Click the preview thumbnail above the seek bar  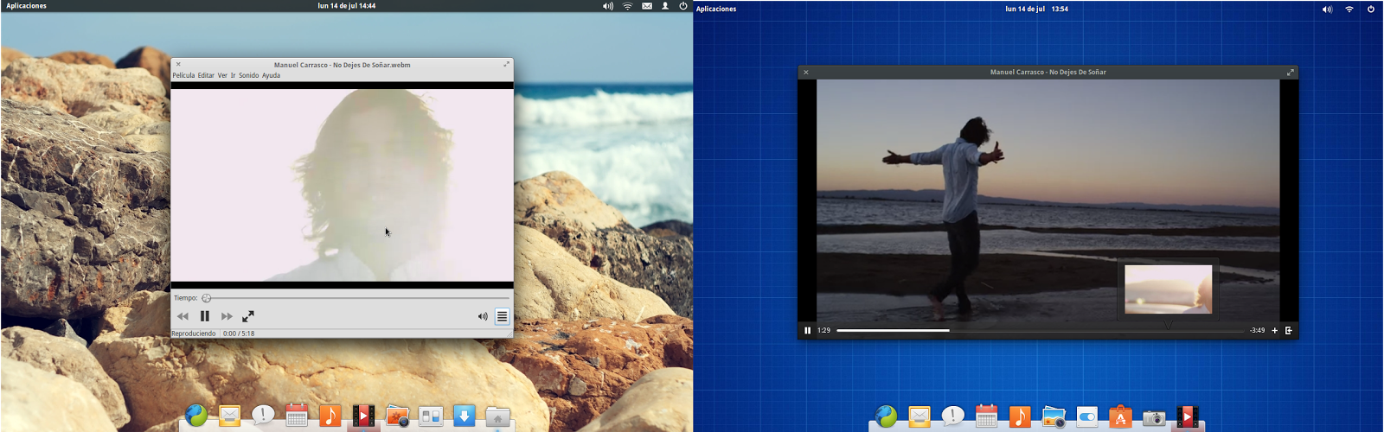(1168, 289)
